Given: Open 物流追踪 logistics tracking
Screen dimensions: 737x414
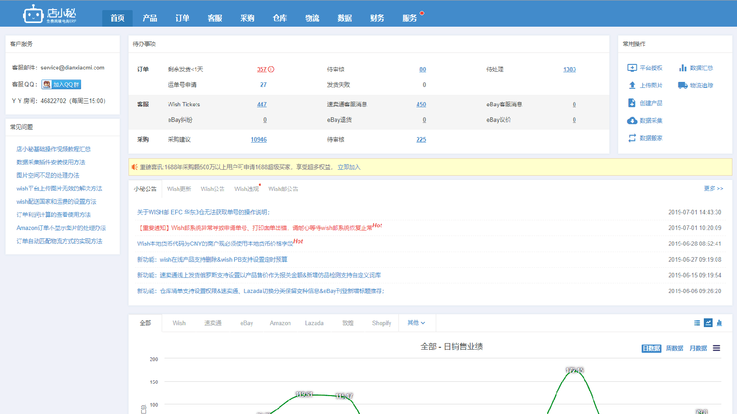Looking at the screenshot, I should (682, 85).
